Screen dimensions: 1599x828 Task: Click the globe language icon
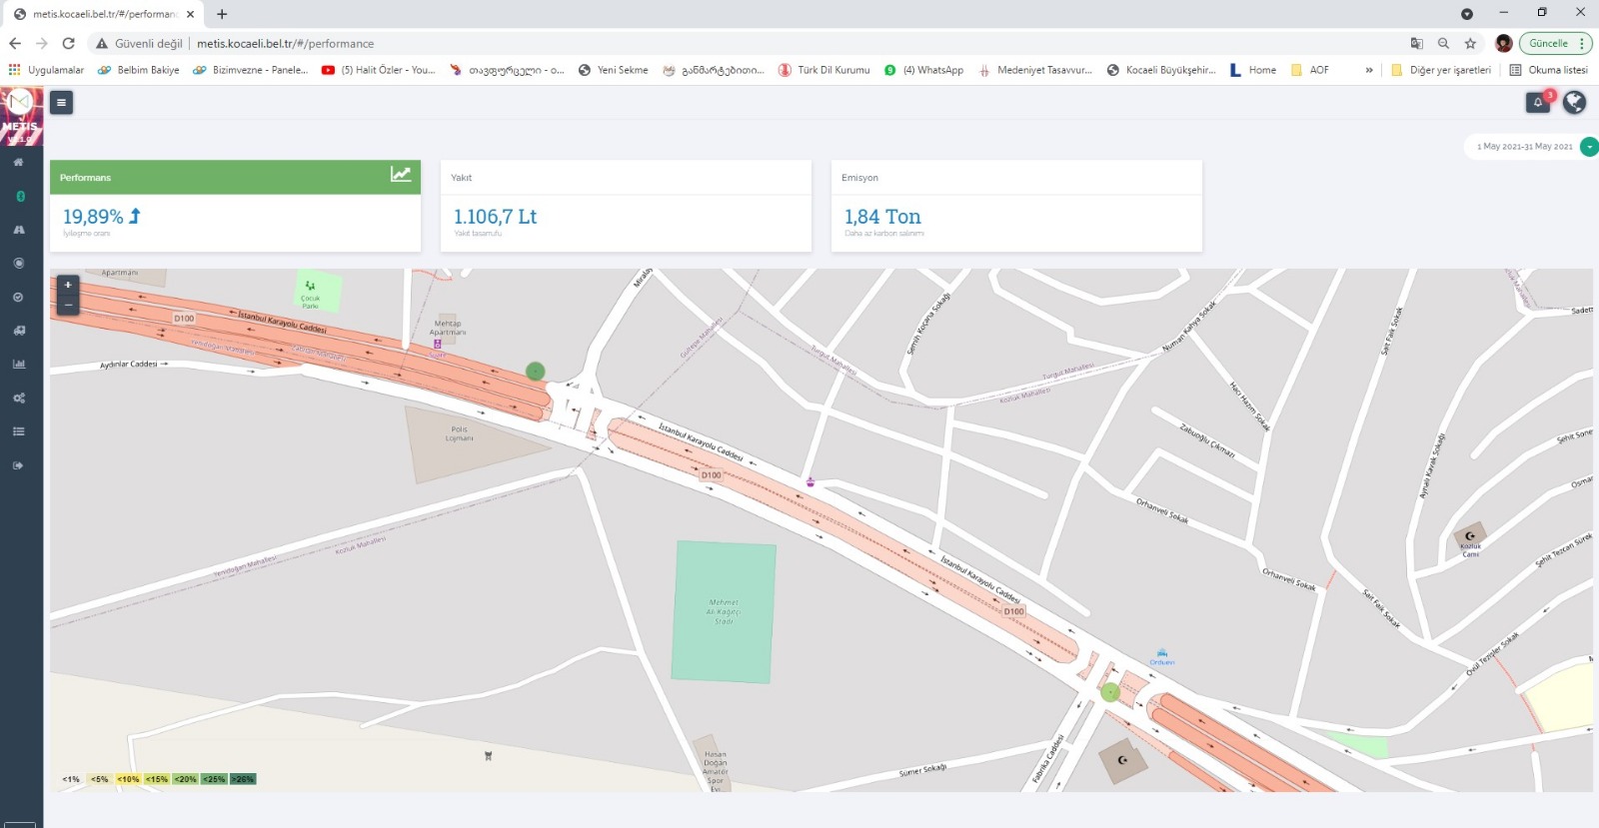click(x=1574, y=102)
